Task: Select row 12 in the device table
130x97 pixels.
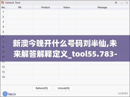Action: 65,67
